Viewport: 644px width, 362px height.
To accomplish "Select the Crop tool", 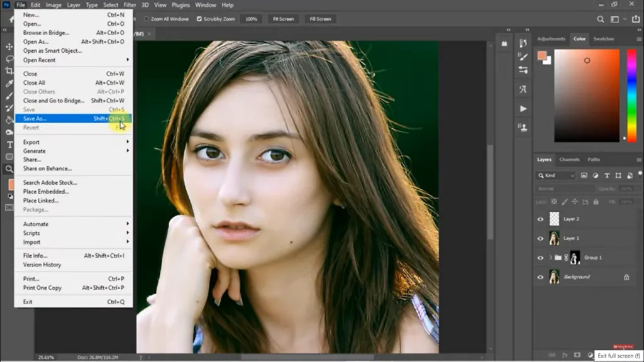I will click(x=9, y=71).
